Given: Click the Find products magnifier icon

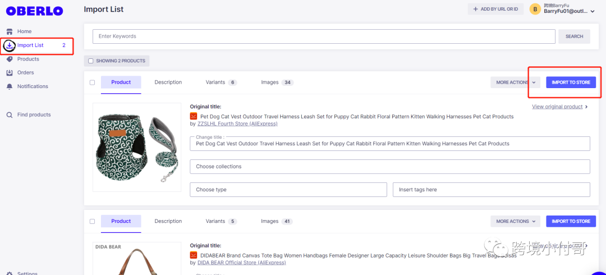Looking at the screenshot, I should [x=10, y=115].
